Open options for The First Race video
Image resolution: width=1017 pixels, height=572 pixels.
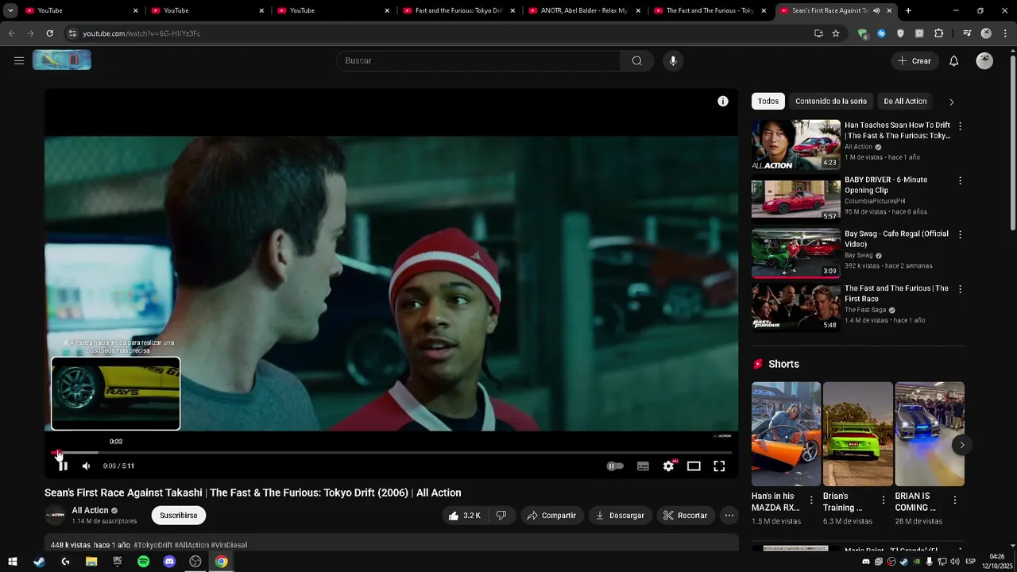[x=960, y=290]
